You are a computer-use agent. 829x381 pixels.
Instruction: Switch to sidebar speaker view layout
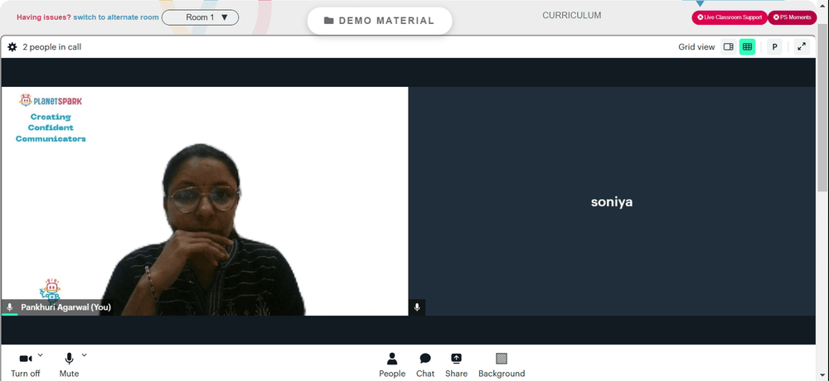728,47
